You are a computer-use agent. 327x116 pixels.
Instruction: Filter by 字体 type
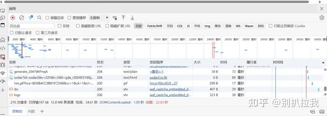click(197, 26)
